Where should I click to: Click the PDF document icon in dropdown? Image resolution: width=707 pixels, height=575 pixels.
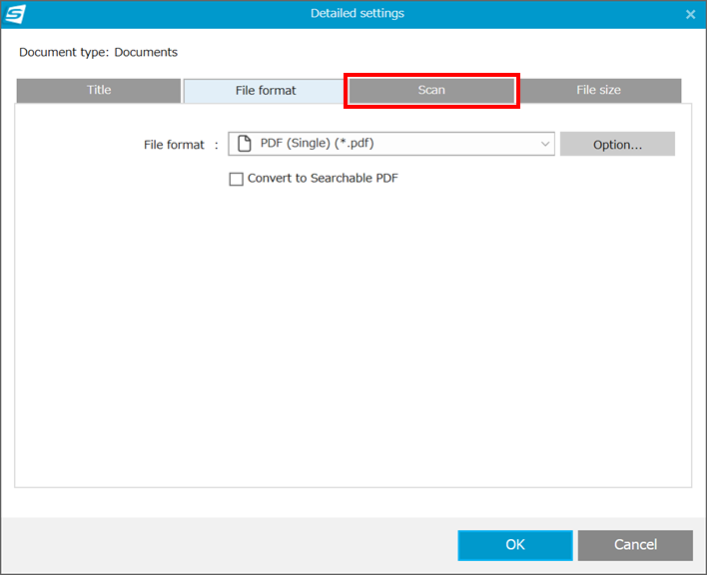point(245,144)
